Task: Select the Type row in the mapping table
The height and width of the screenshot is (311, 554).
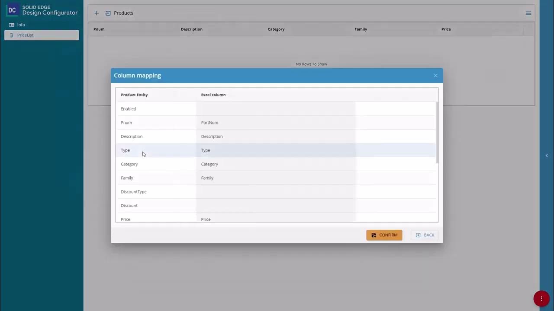Action: click(x=126, y=150)
